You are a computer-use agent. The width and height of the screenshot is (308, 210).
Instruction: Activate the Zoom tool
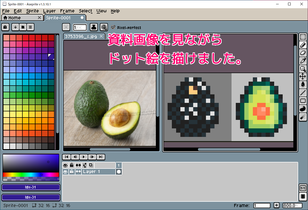[303, 69]
